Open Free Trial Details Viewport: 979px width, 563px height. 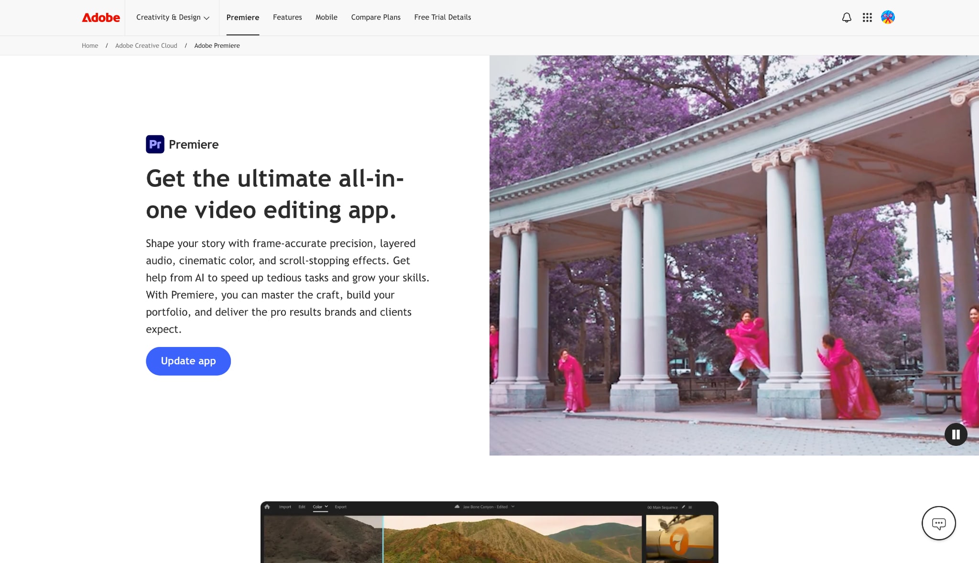(443, 18)
